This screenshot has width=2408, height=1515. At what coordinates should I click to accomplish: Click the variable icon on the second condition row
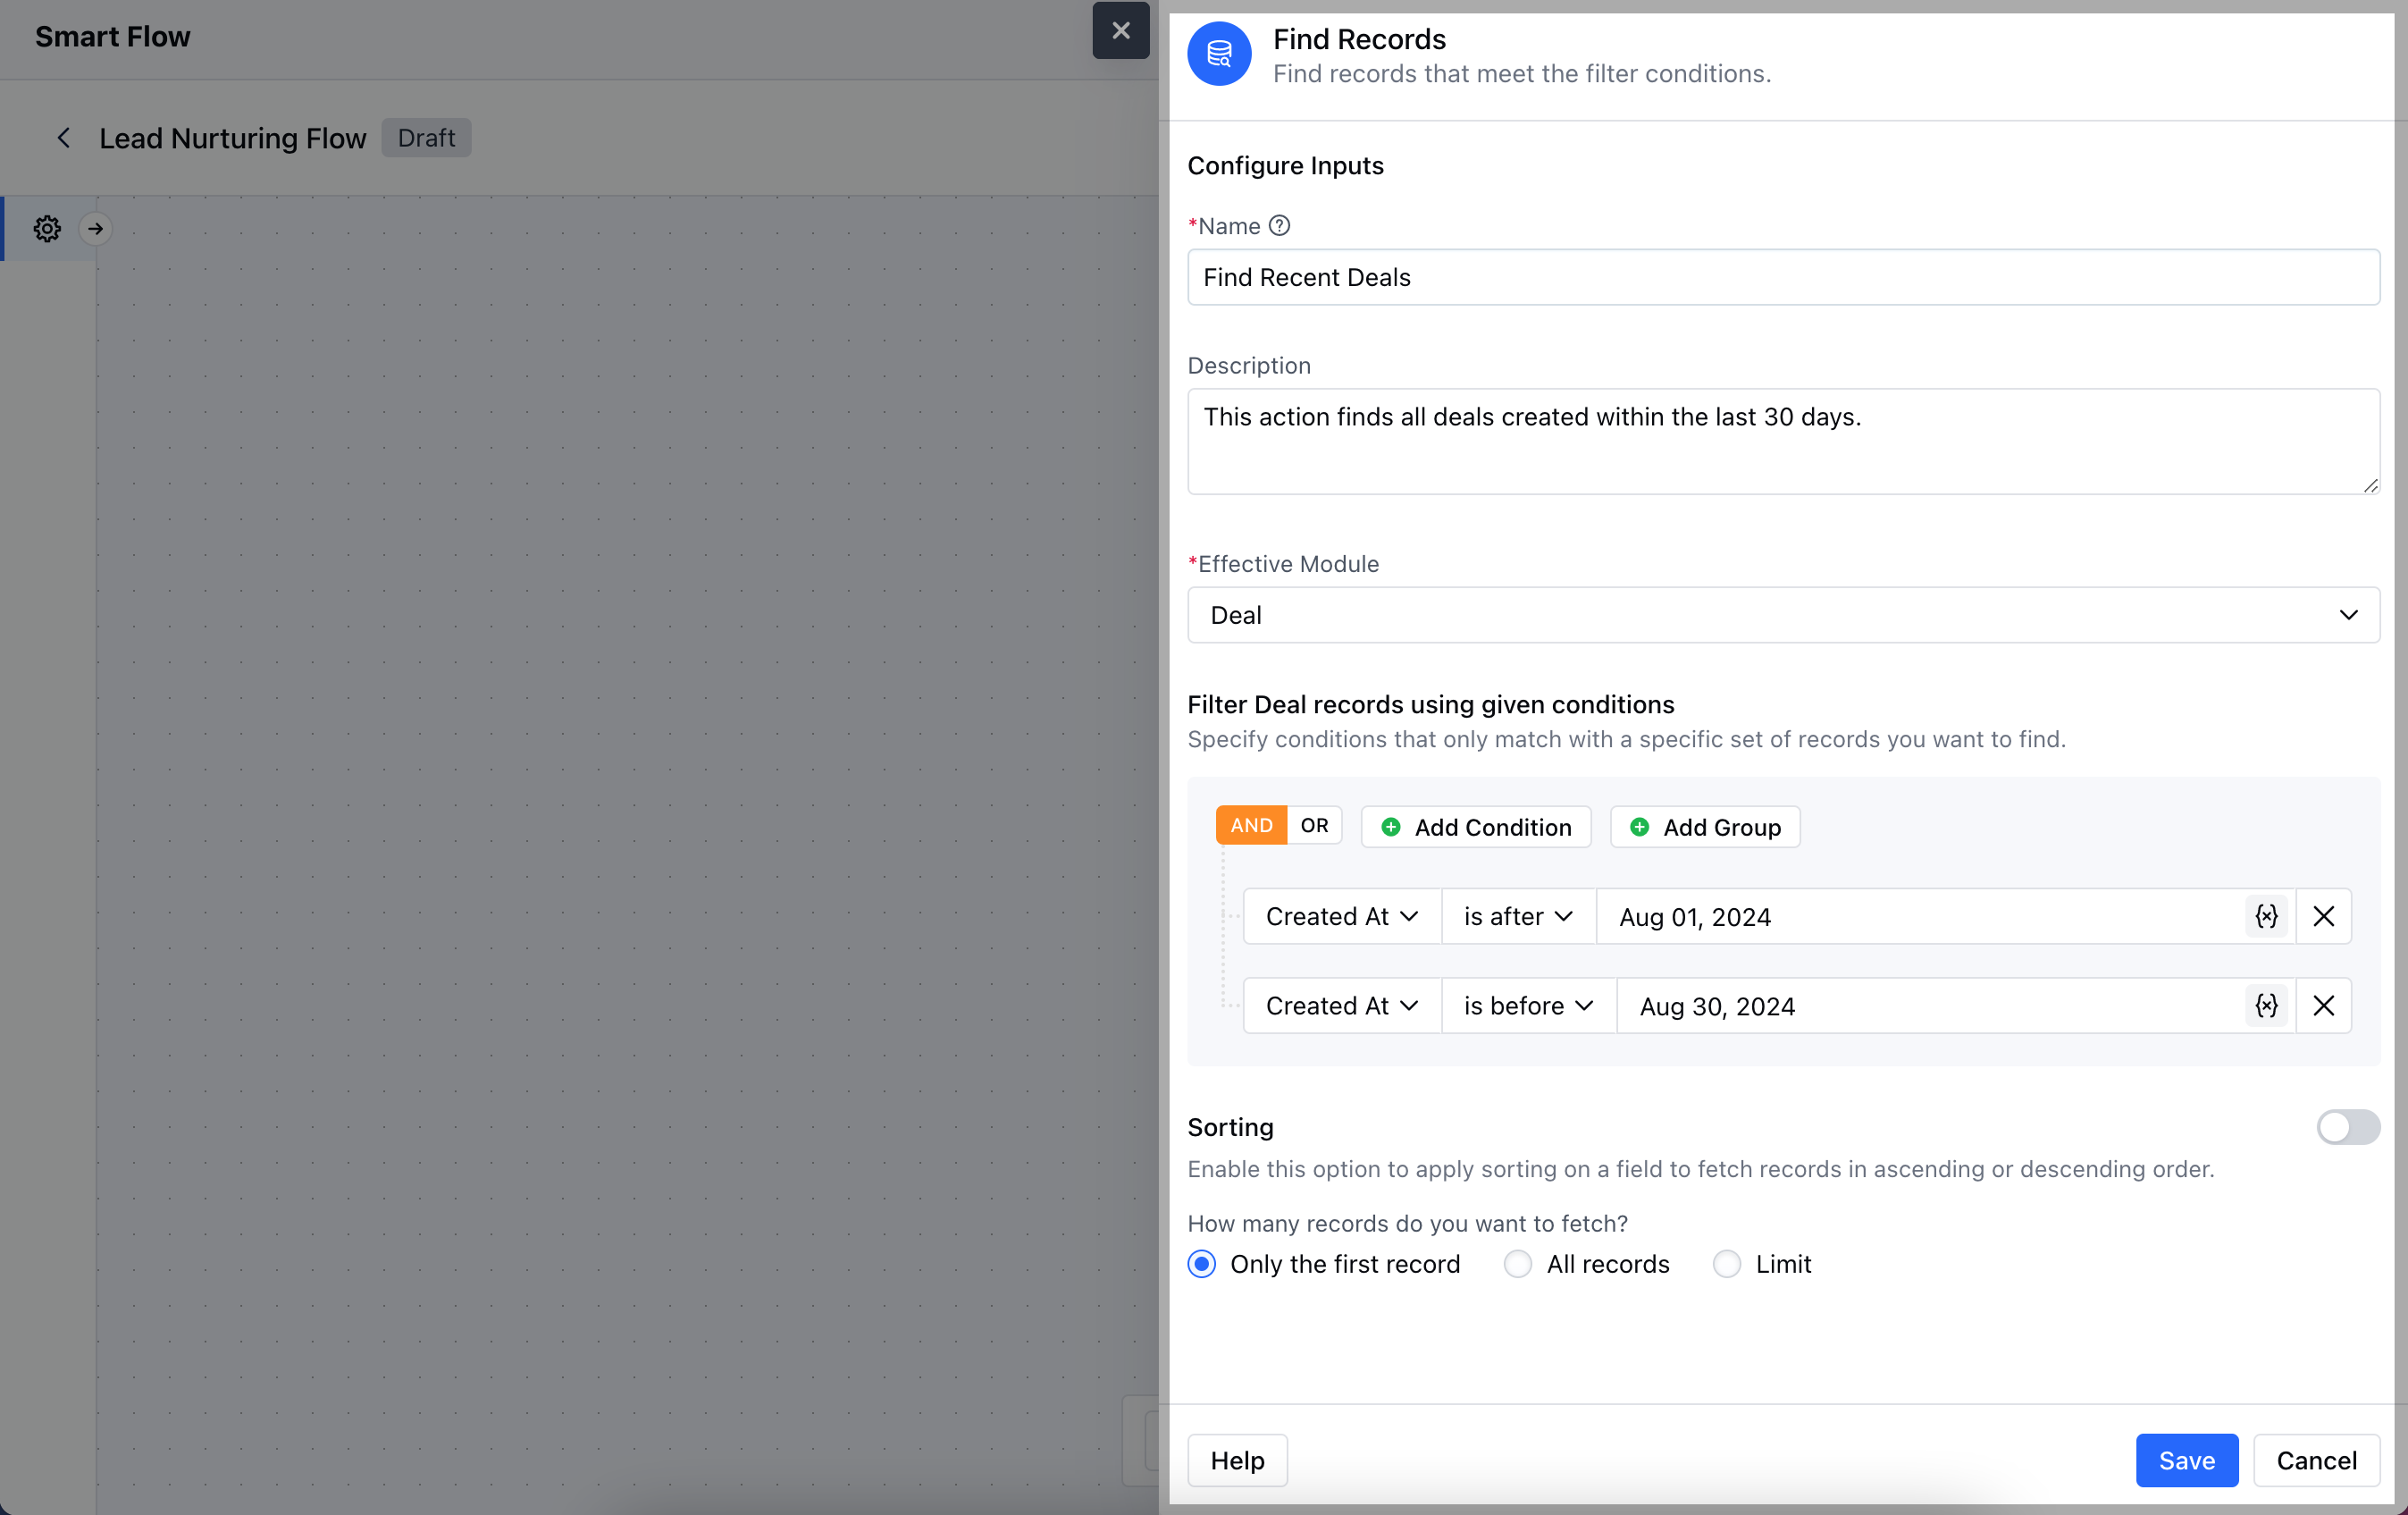point(2266,1006)
